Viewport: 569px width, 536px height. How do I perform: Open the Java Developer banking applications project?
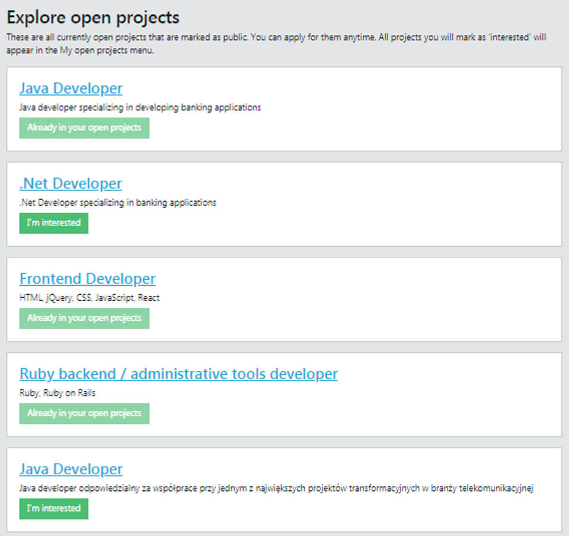(x=71, y=88)
